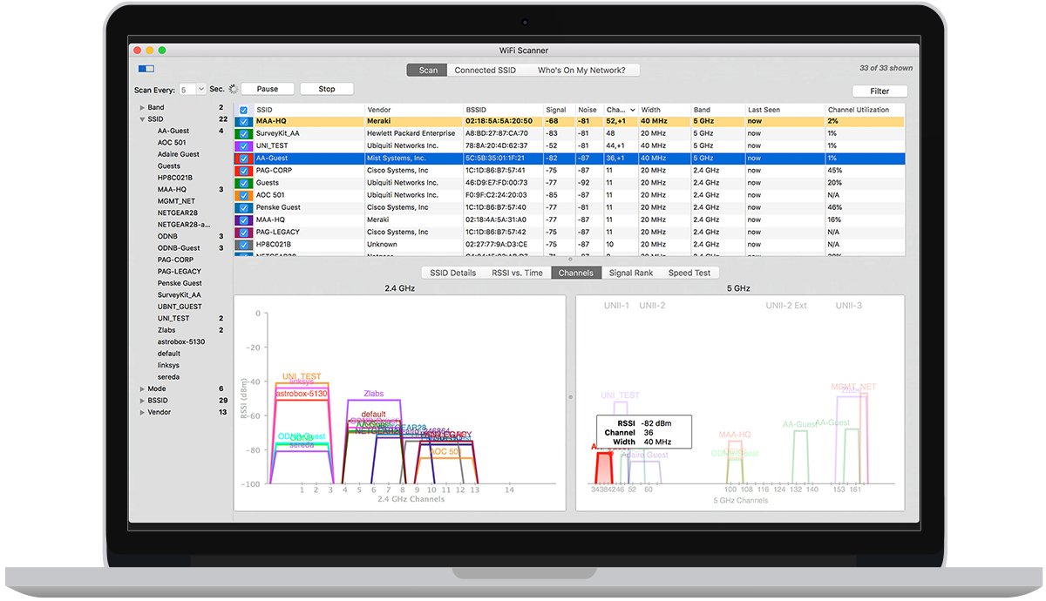The width and height of the screenshot is (1046, 601).
Task: Expand the BSSID filter group
Action: (141, 401)
